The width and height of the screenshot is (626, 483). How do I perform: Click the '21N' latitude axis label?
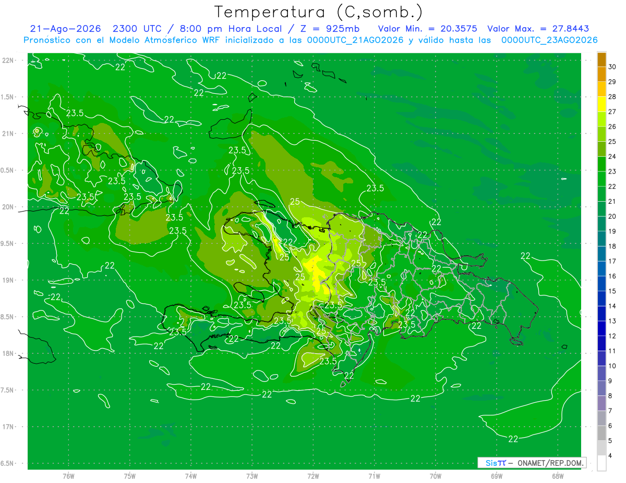coord(7,133)
